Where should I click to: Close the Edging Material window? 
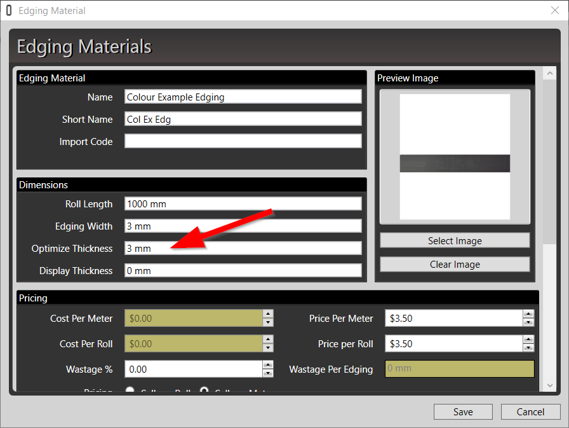coord(554,10)
